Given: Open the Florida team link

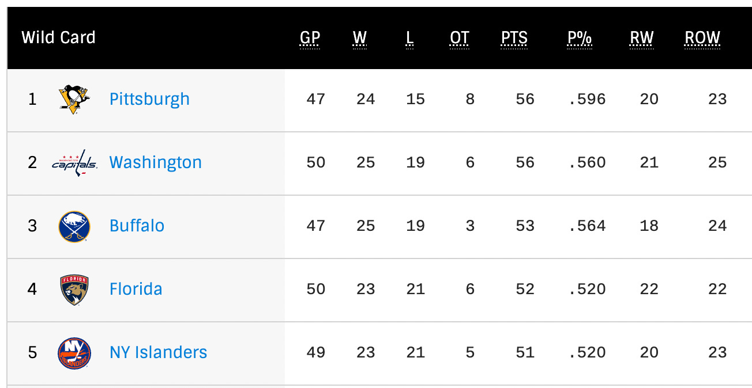Looking at the screenshot, I should click(x=136, y=288).
